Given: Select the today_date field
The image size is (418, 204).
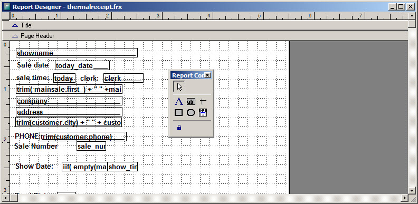Looking at the screenshot, I should click(82, 65).
